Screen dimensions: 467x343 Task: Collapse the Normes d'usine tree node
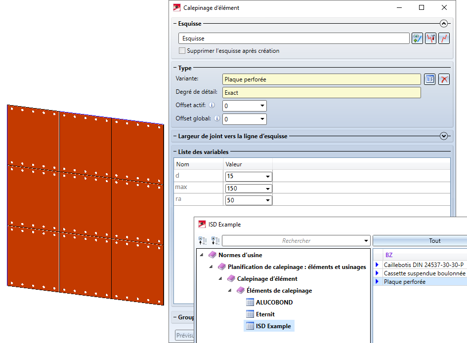coord(202,255)
